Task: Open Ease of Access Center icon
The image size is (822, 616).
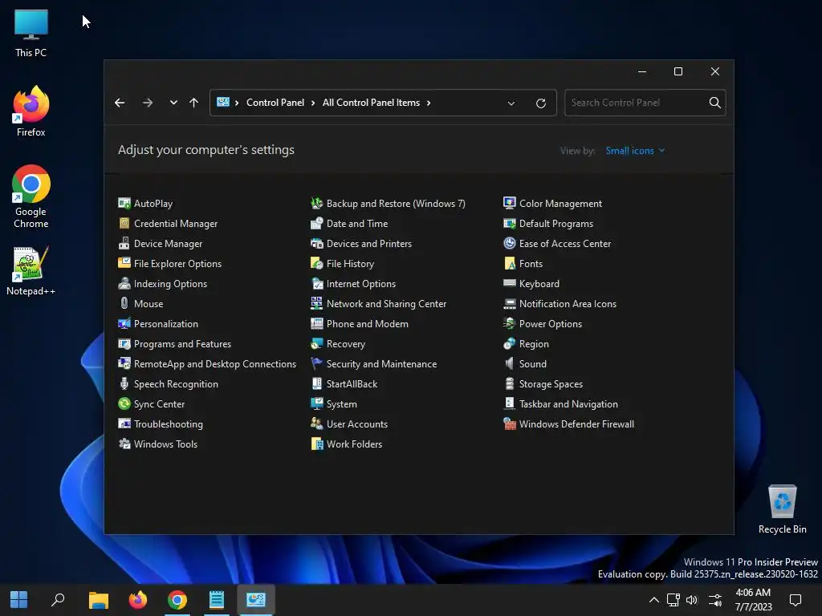Action: pyautogui.click(x=510, y=244)
